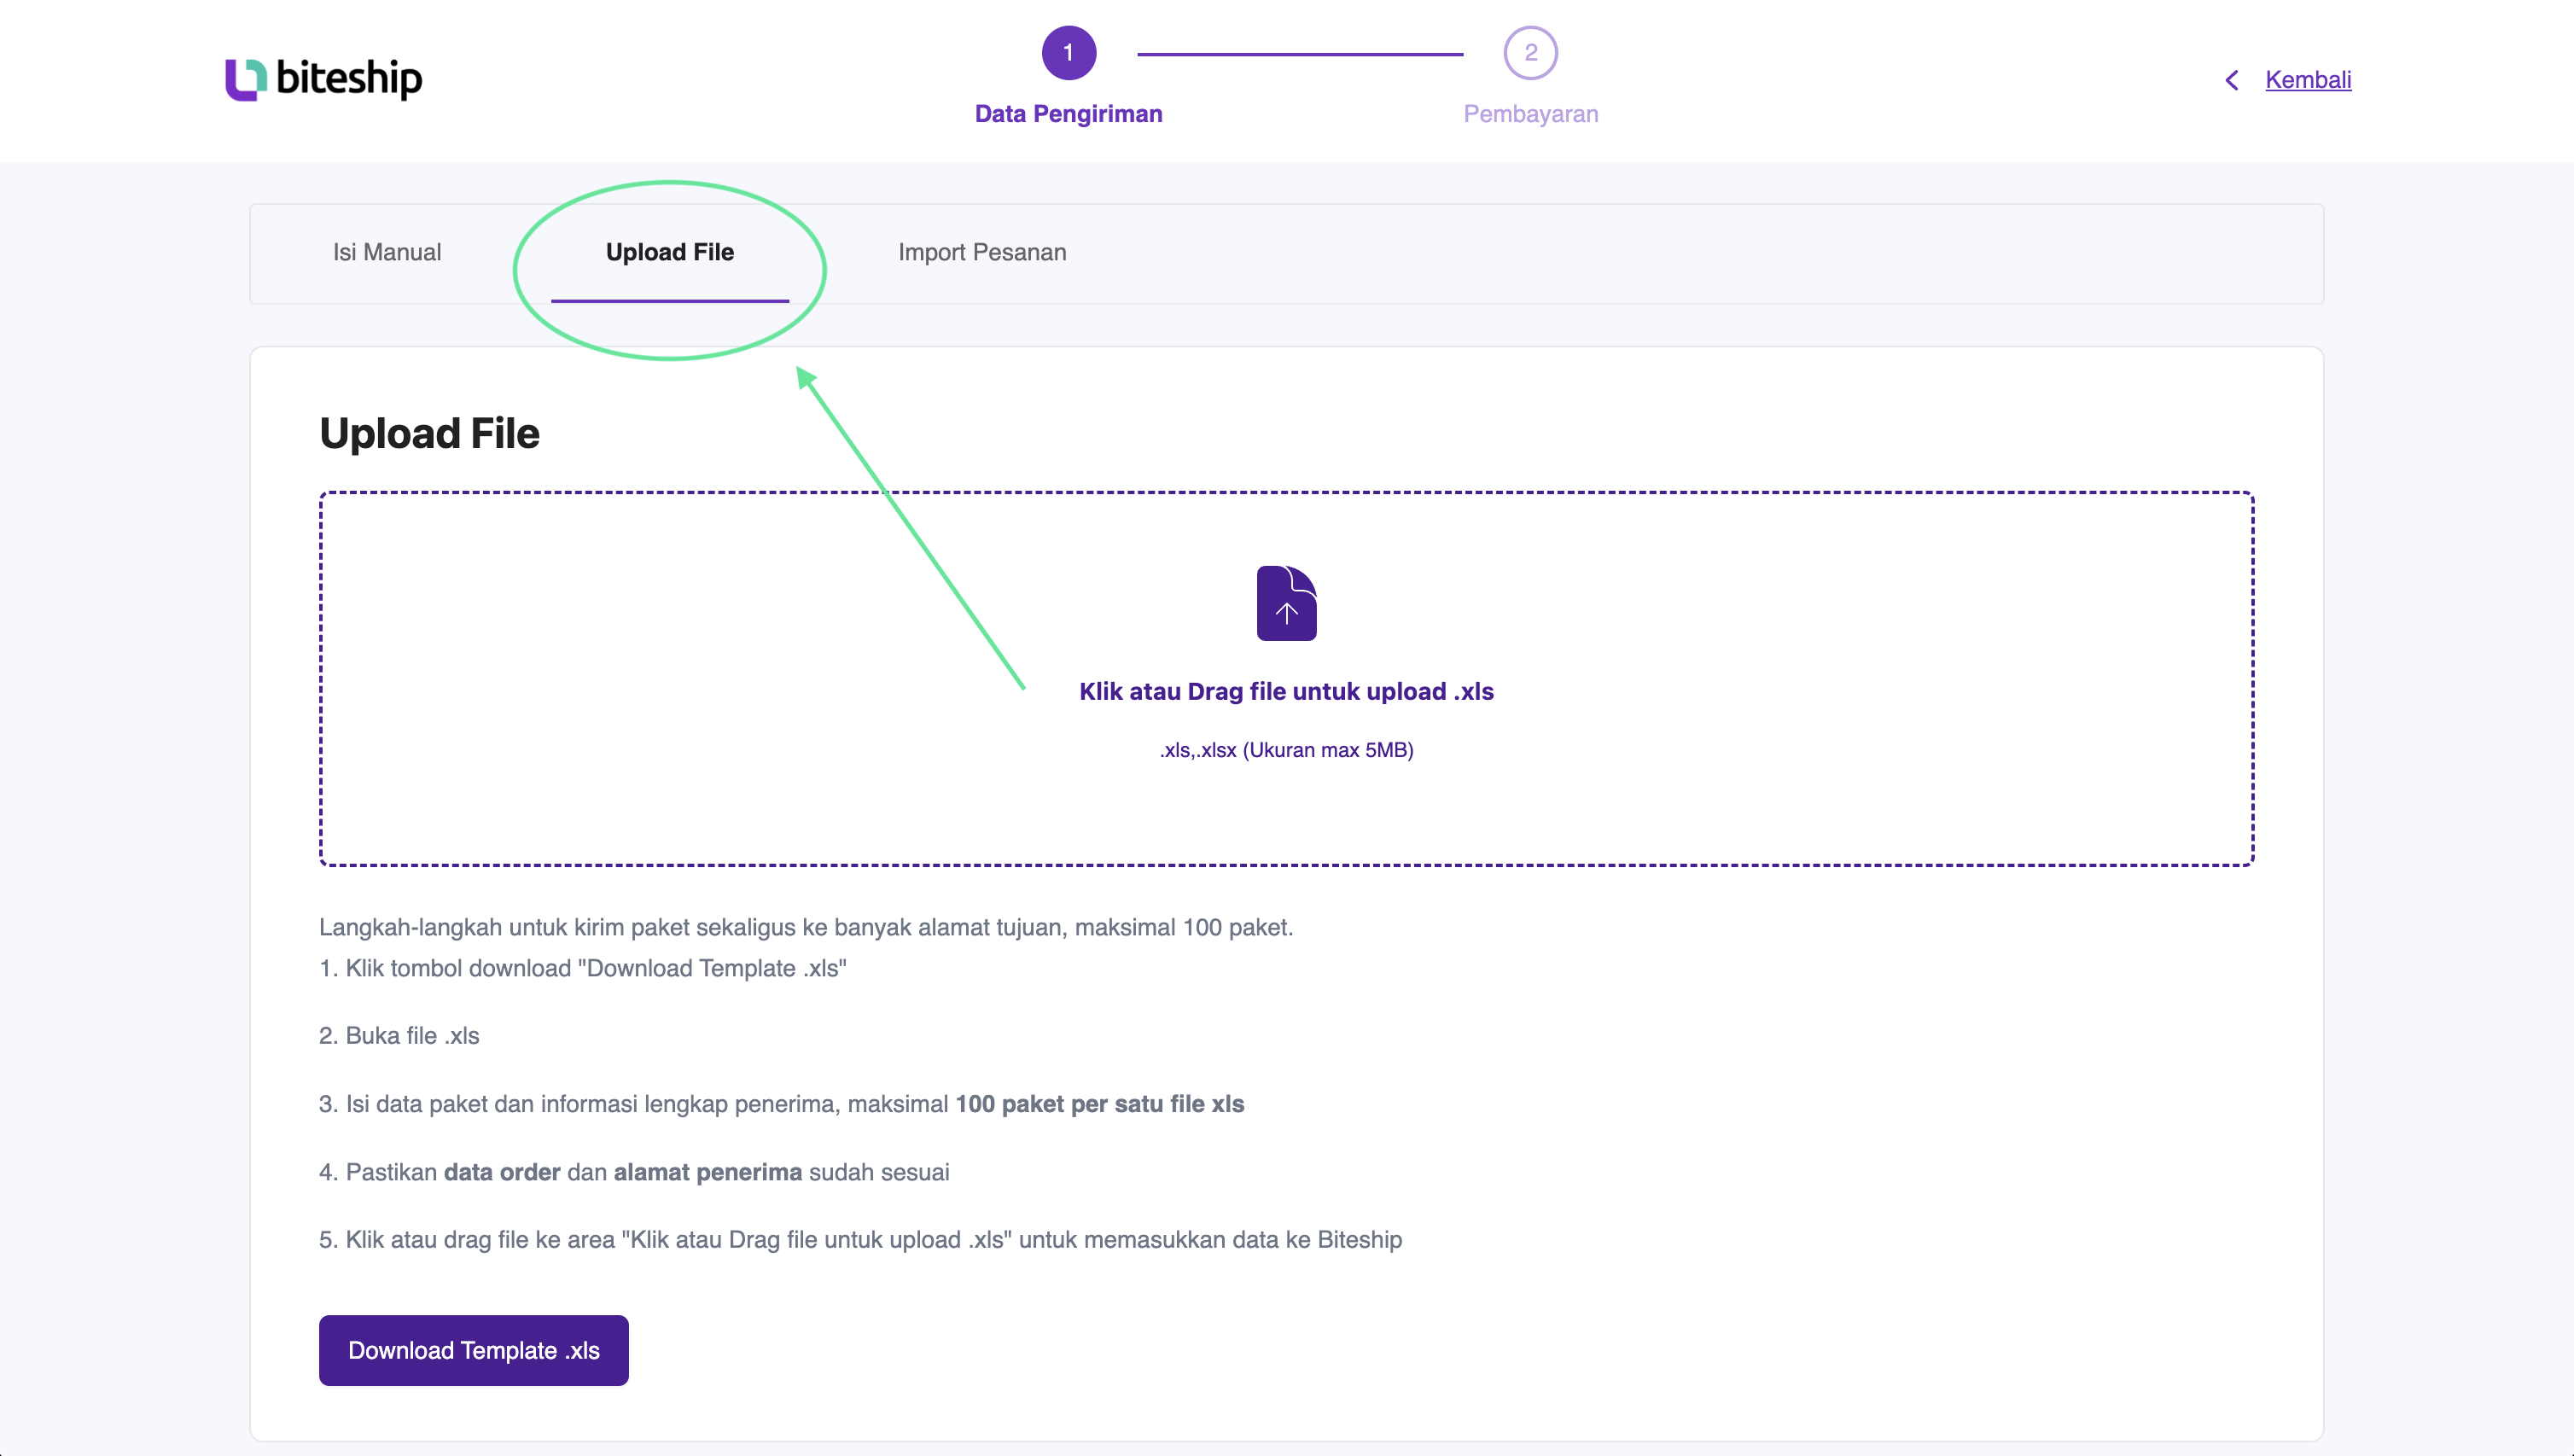Switch to the Isi Manual tab
This screenshot has width=2574, height=1456.
387,252
